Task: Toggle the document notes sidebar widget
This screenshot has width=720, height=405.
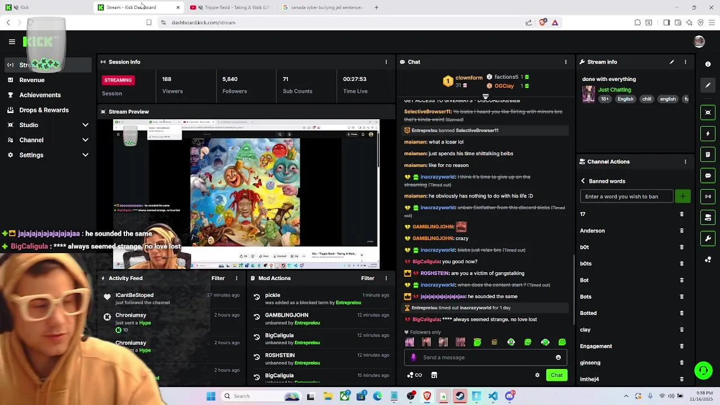Action: (708, 154)
